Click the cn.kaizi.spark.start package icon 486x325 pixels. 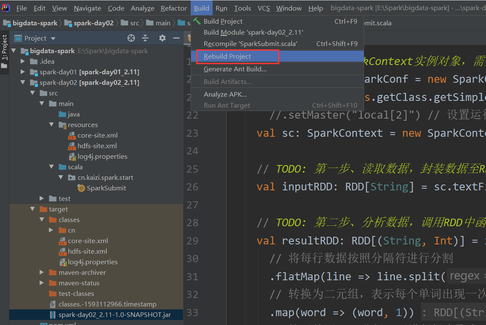(72, 178)
